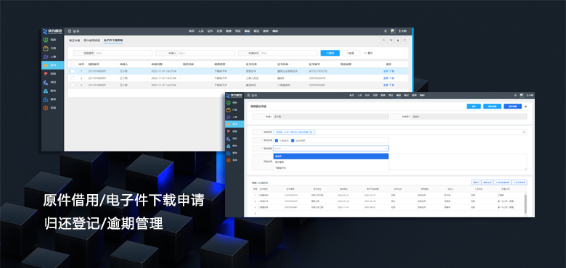Switch to the 原件借用归还 tab

coord(92,41)
